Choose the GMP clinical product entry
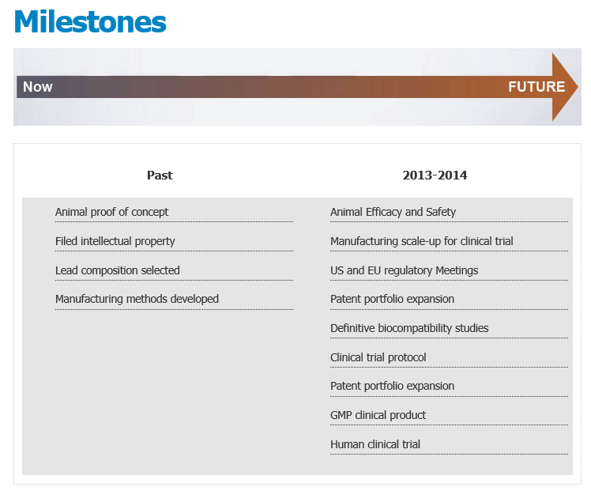 (x=378, y=415)
